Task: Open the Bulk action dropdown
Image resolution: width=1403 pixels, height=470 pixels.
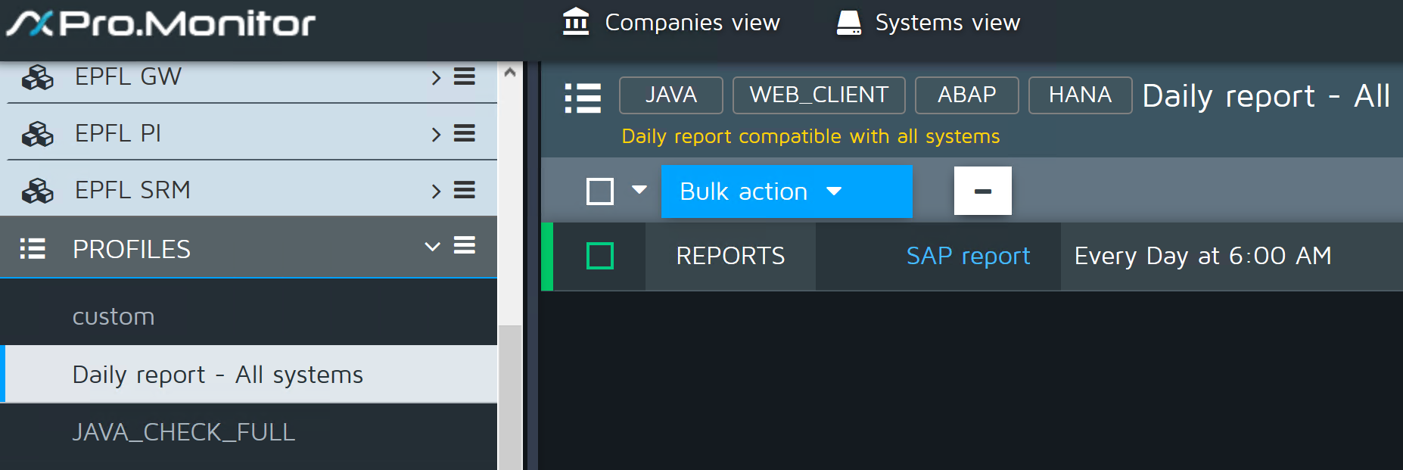Action: click(785, 191)
